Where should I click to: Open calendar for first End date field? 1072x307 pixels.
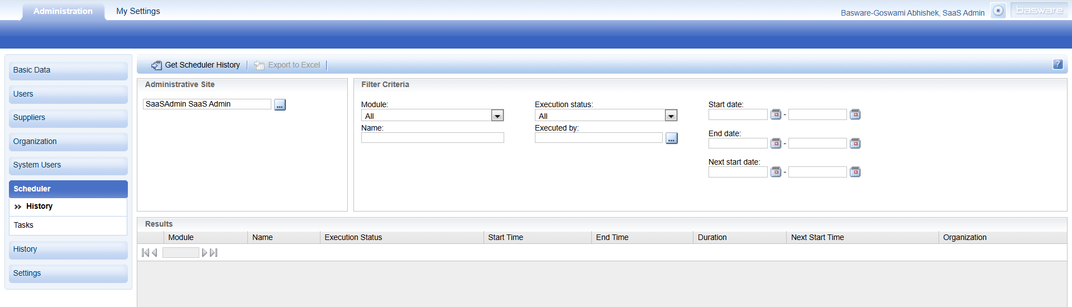[x=776, y=143]
